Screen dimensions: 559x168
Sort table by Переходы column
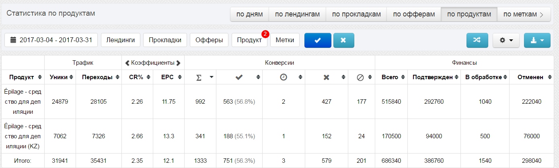coord(99,77)
